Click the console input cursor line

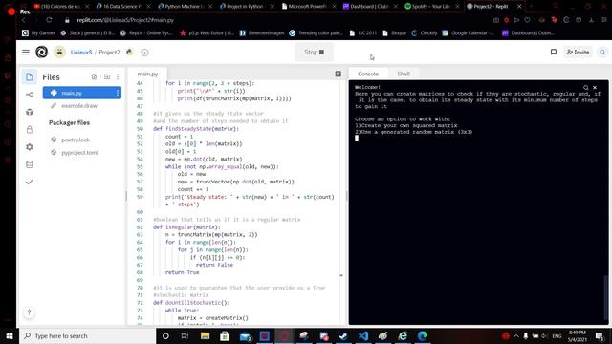(x=357, y=139)
